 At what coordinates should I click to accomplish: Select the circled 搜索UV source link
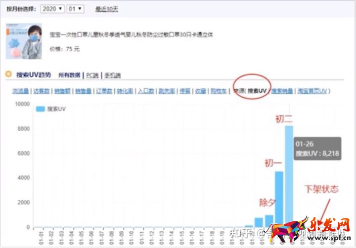(x=257, y=91)
